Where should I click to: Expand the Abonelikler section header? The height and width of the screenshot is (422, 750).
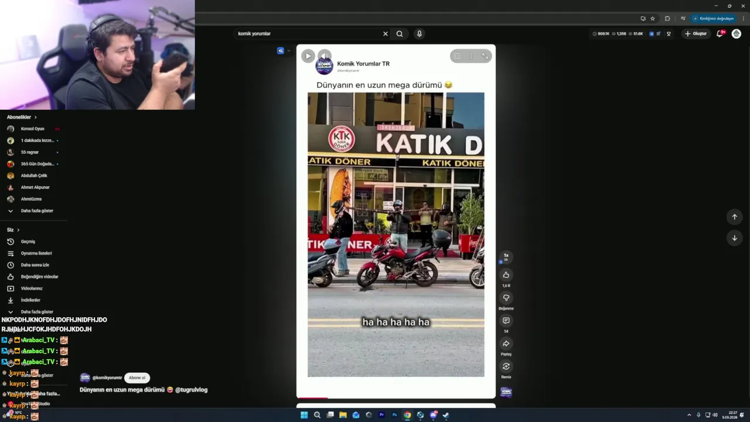(22, 117)
